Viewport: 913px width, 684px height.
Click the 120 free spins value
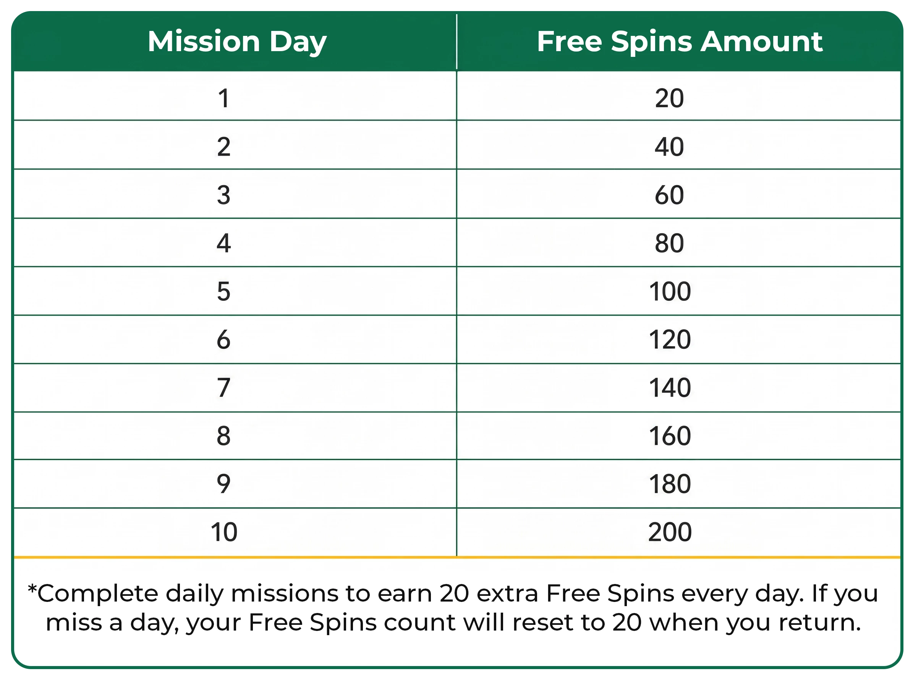tap(670, 340)
